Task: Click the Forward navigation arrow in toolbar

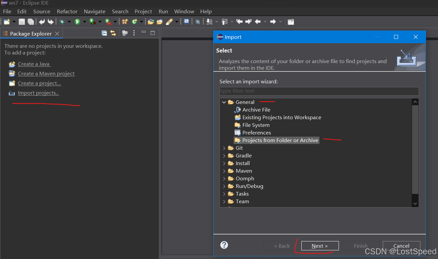Action: [x=273, y=22]
